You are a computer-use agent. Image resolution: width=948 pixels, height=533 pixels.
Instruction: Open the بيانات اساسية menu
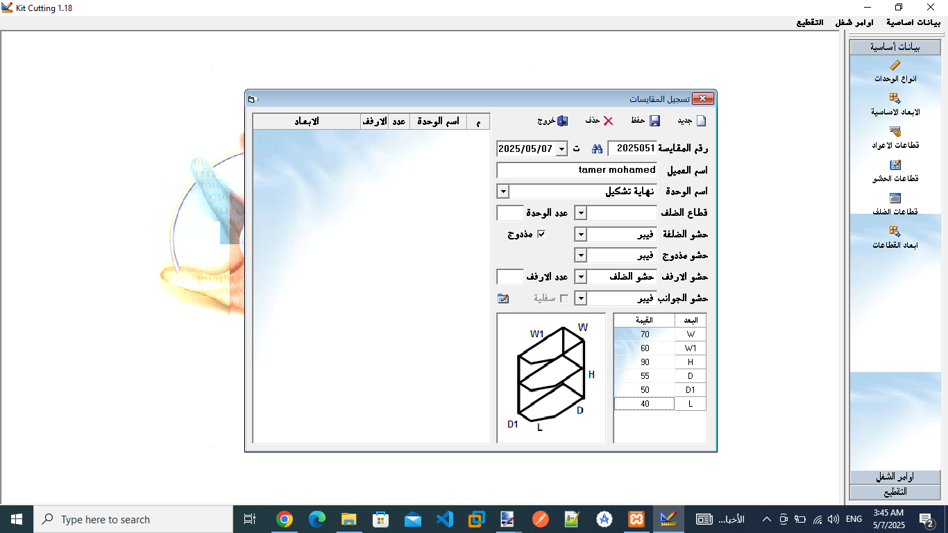pos(913,22)
